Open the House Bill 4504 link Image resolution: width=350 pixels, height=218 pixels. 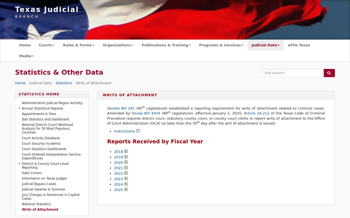click(x=146, y=113)
